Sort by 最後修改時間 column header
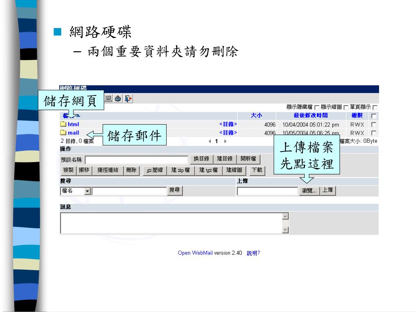The height and width of the screenshot is (312, 416). pos(310,115)
